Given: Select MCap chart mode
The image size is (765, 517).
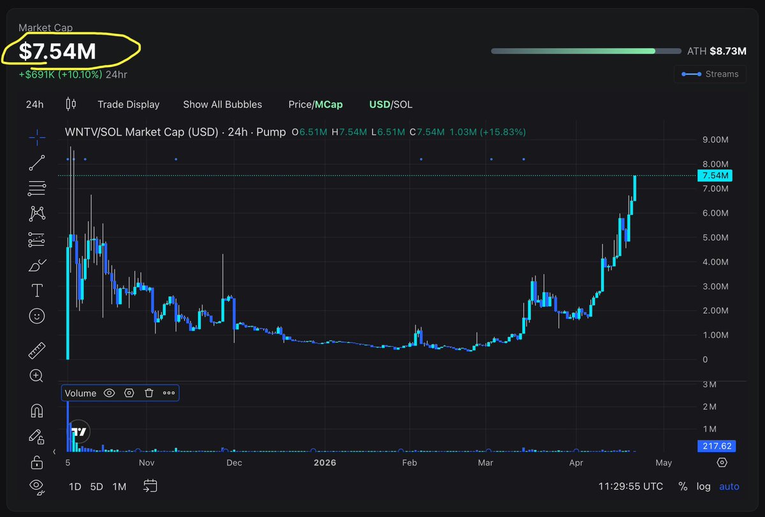Looking at the screenshot, I should click(330, 105).
